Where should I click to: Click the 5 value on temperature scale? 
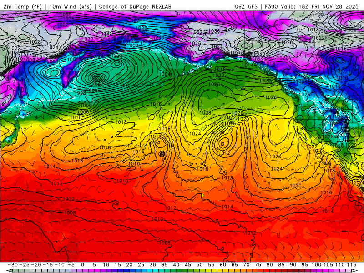94,265
